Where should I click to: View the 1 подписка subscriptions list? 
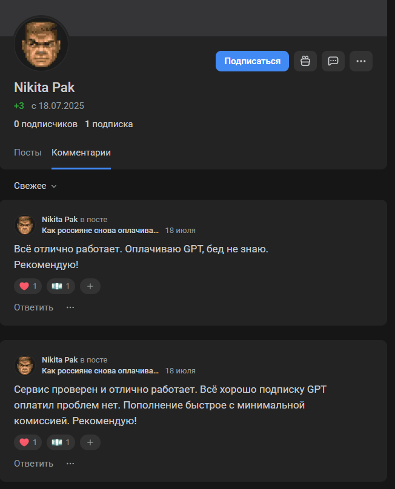(109, 124)
